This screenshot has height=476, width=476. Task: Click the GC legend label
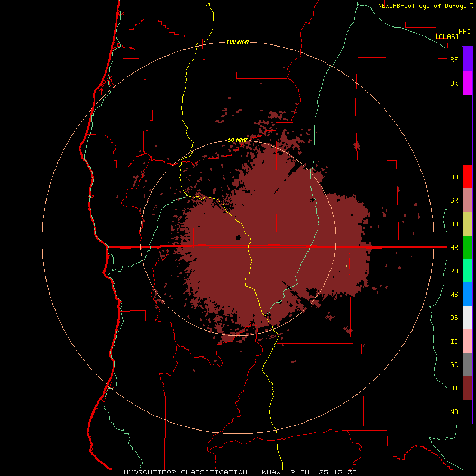(454, 365)
